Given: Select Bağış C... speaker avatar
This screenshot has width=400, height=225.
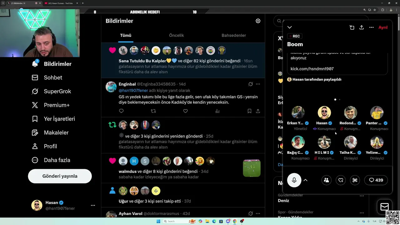Looking at the screenshot, I should [298, 142].
